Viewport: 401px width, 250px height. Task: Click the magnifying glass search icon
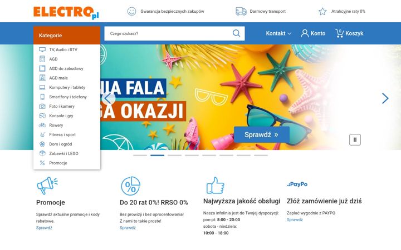coord(237,33)
